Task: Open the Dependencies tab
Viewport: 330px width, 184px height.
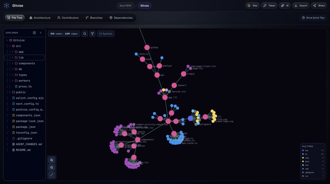Action: [121, 18]
